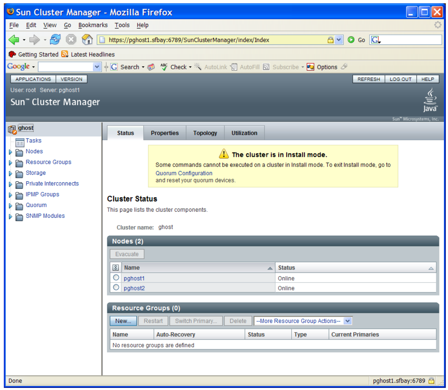This screenshot has height=390, width=448.
Task: Click the VERSION button
Action: tap(72, 79)
